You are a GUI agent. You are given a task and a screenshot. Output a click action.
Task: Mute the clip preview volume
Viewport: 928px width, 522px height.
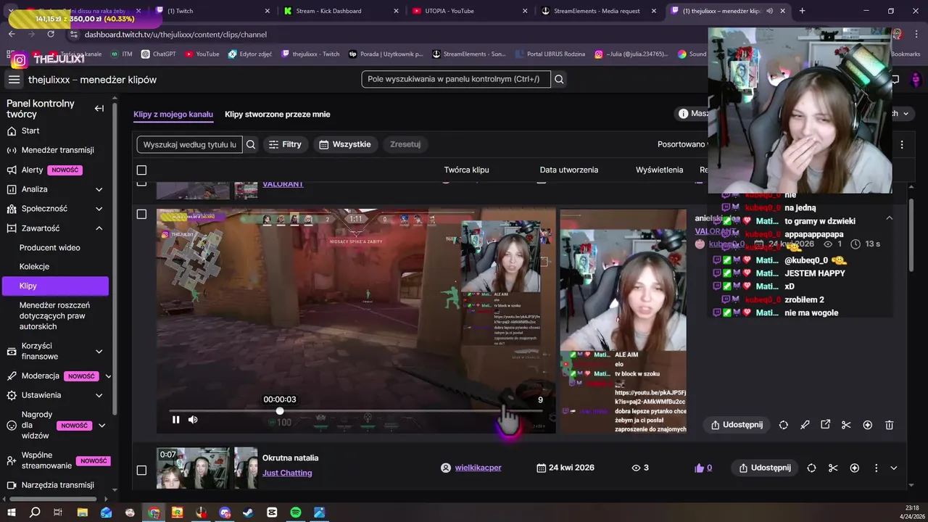coord(193,420)
